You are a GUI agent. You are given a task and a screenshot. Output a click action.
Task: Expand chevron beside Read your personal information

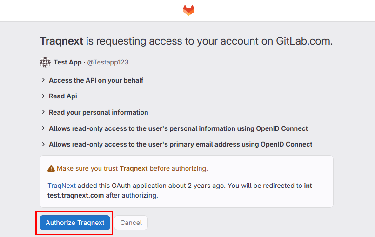tap(44, 112)
